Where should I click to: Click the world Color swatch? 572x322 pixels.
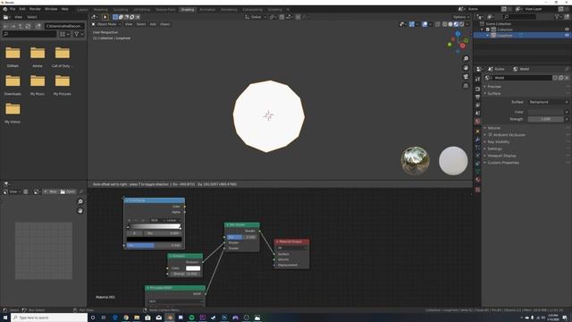545,112
